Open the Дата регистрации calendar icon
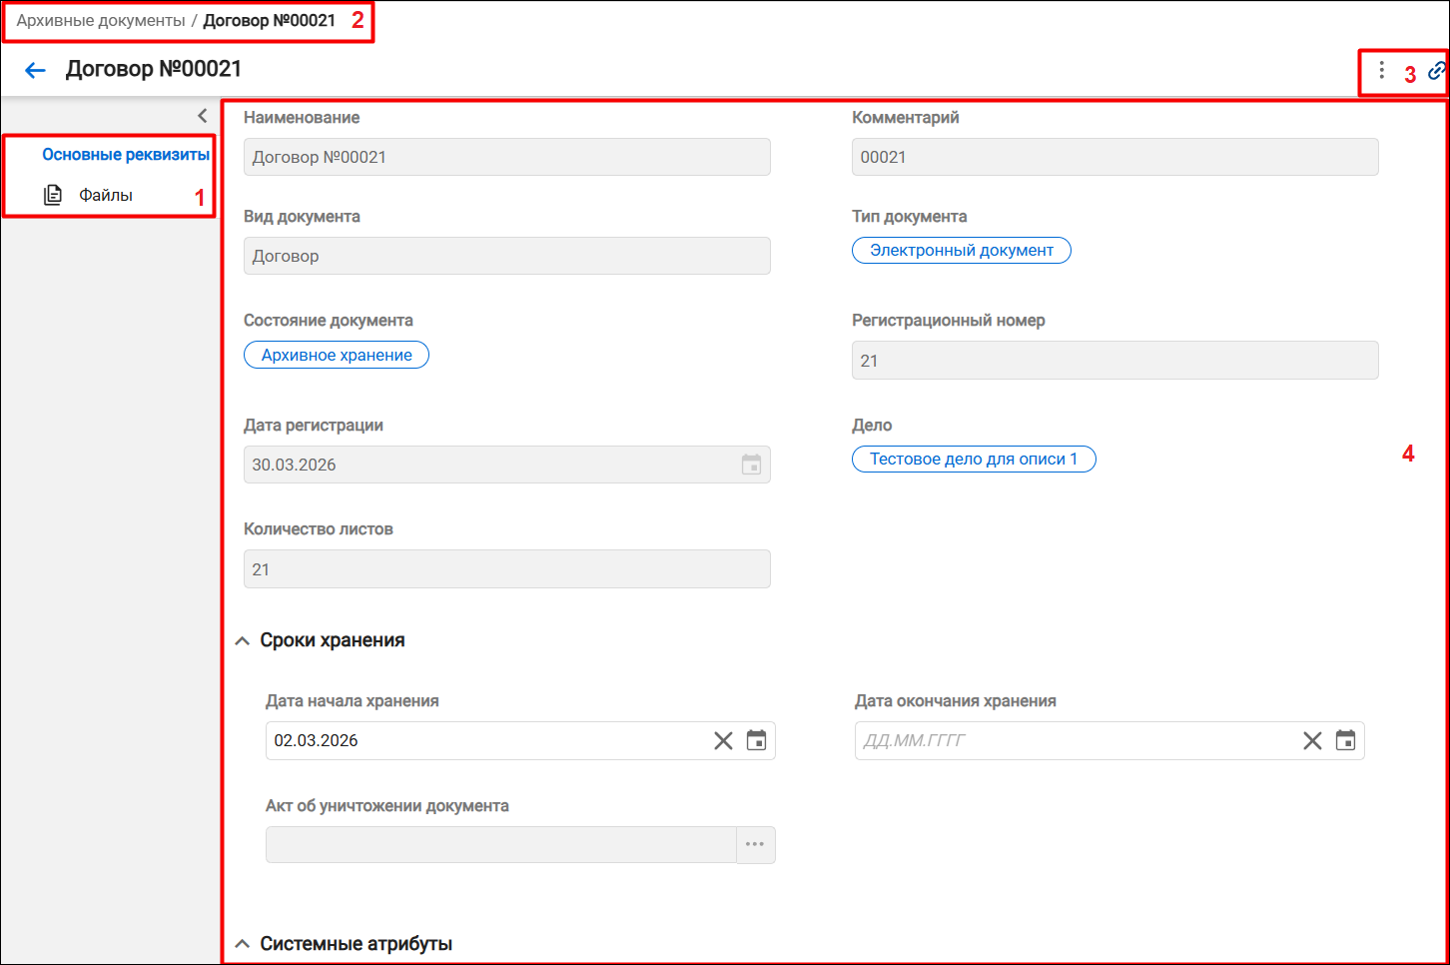Viewport: 1450px width, 965px height. [x=752, y=465]
